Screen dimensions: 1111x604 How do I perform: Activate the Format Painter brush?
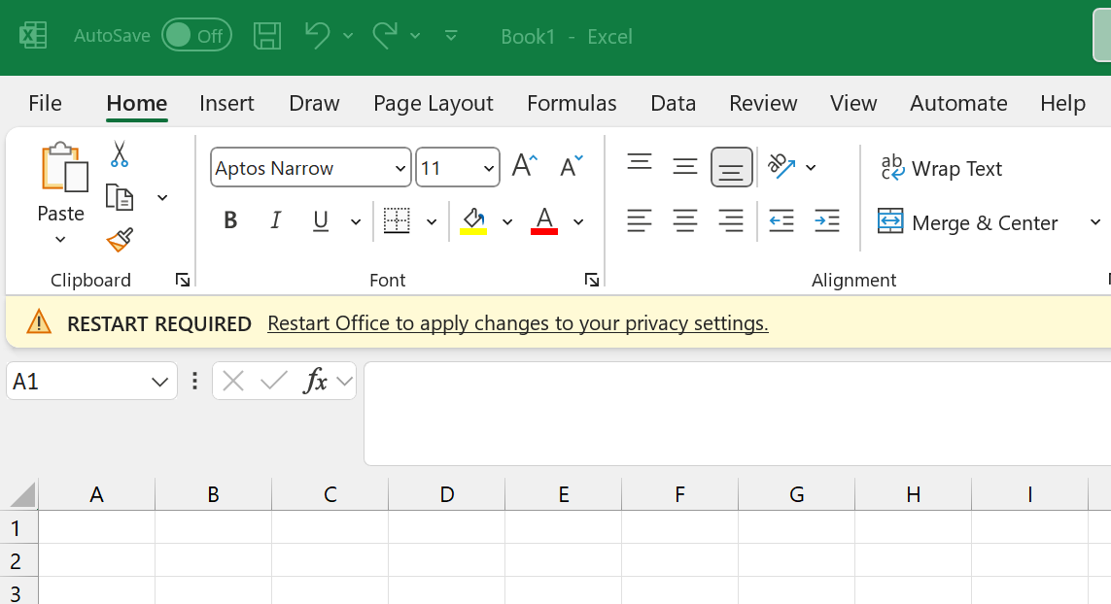[120, 240]
